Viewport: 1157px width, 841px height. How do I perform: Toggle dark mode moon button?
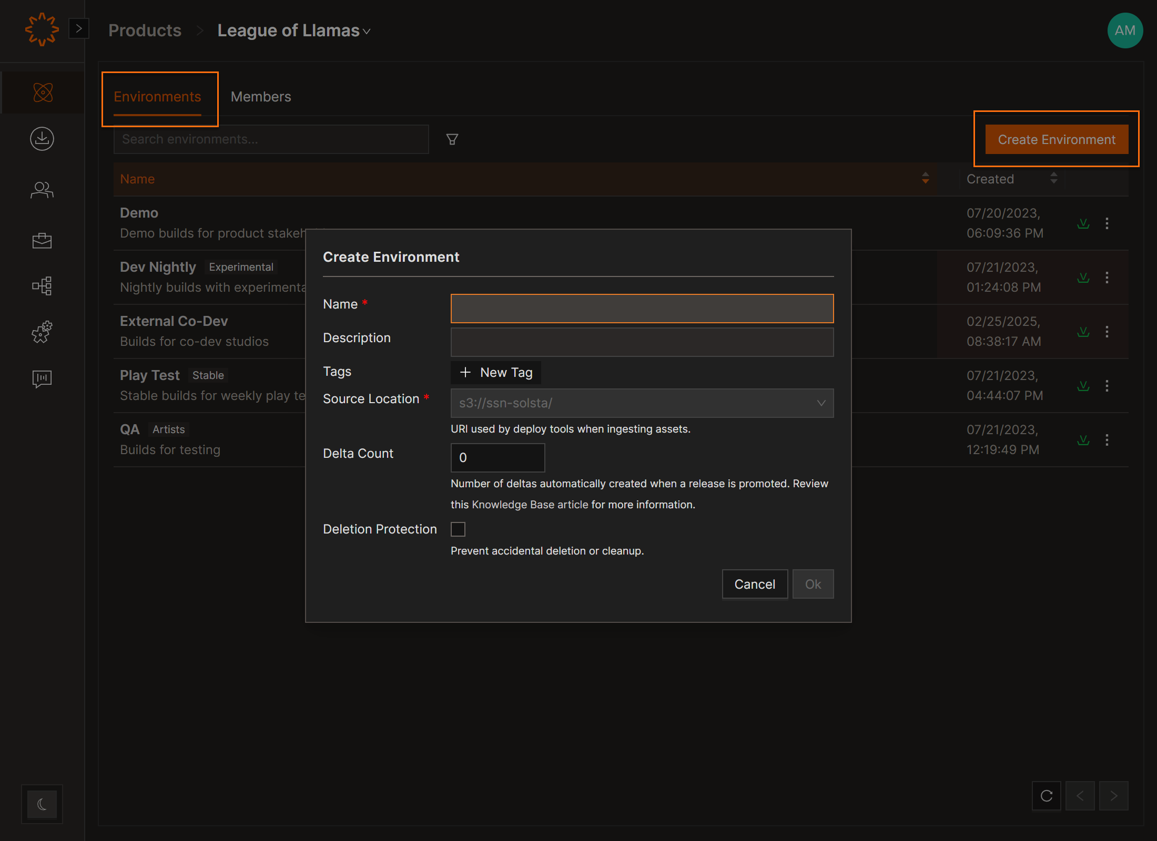click(x=42, y=804)
